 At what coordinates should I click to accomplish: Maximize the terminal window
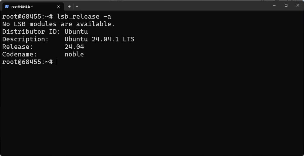click(x=286, y=5)
